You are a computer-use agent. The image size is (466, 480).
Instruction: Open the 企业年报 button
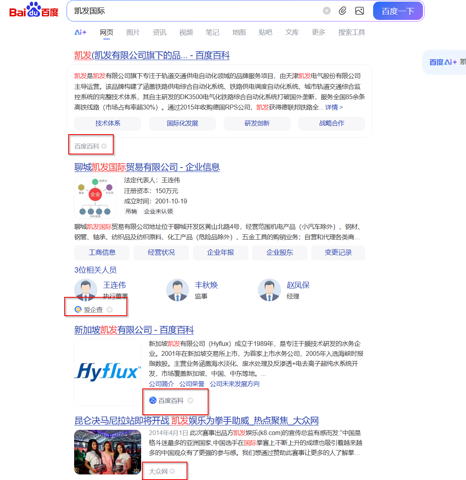(220, 253)
